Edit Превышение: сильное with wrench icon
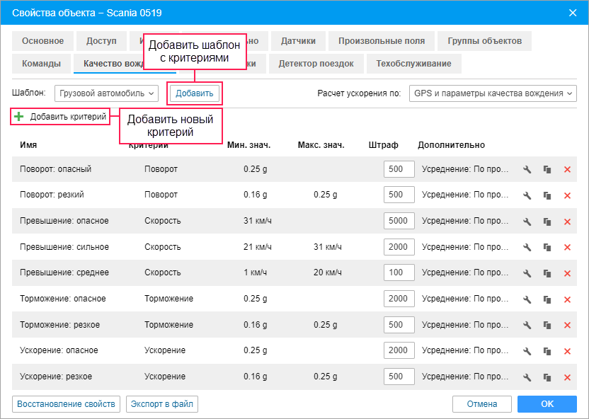 [527, 247]
